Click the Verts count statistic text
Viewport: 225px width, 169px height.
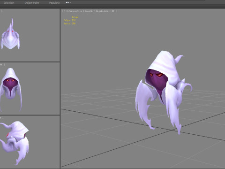click(x=69, y=23)
